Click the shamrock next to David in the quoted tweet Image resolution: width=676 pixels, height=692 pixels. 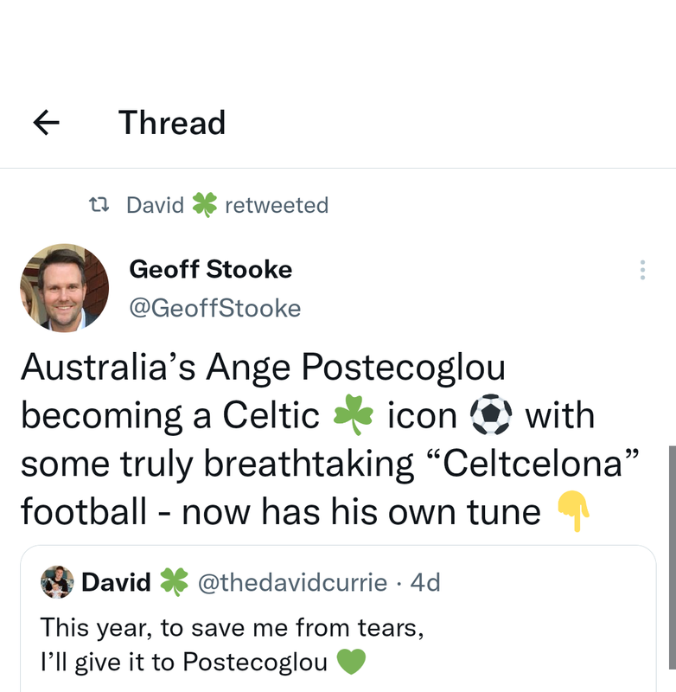(x=175, y=582)
